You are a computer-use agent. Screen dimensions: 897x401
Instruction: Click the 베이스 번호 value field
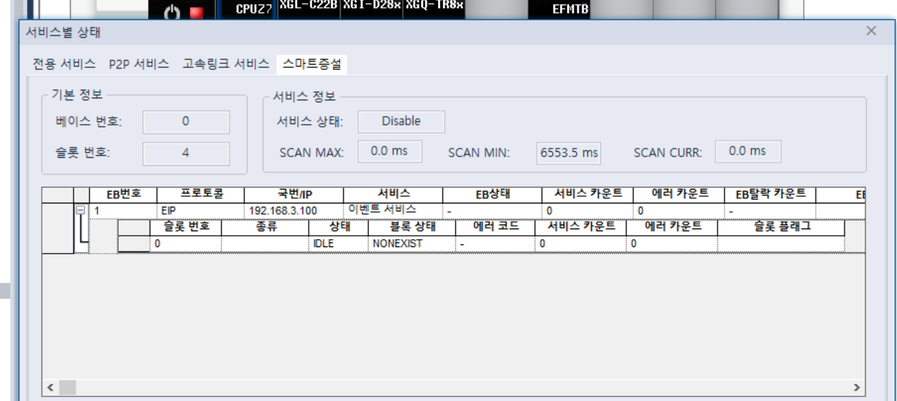186,122
